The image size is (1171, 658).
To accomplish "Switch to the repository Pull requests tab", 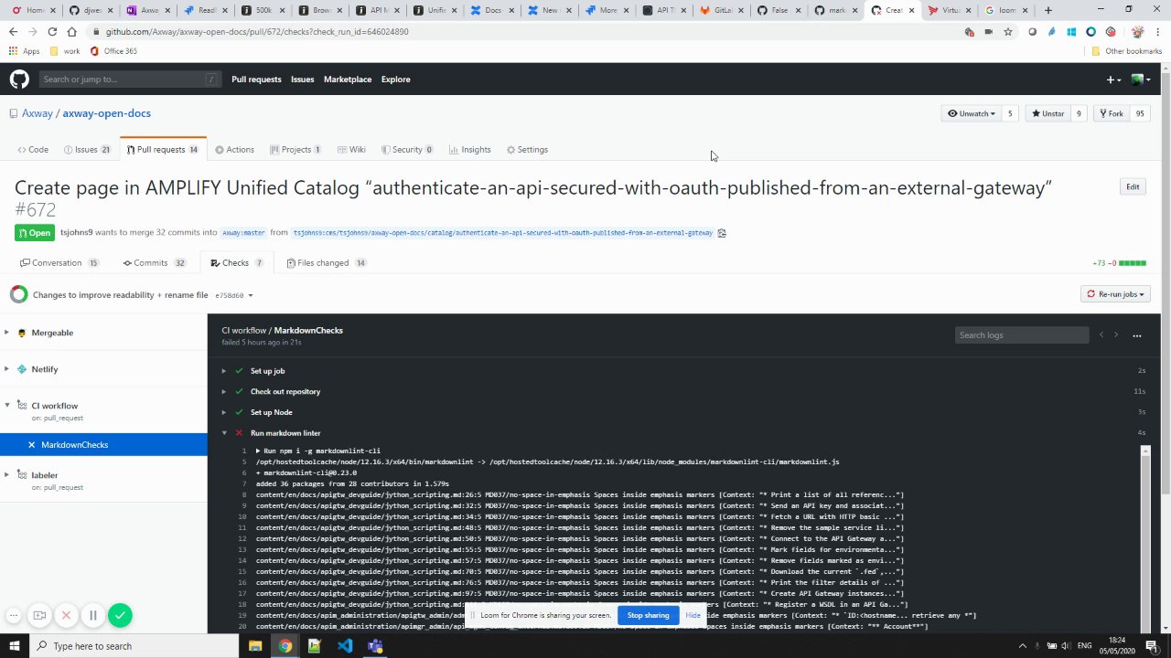I will tap(163, 150).
